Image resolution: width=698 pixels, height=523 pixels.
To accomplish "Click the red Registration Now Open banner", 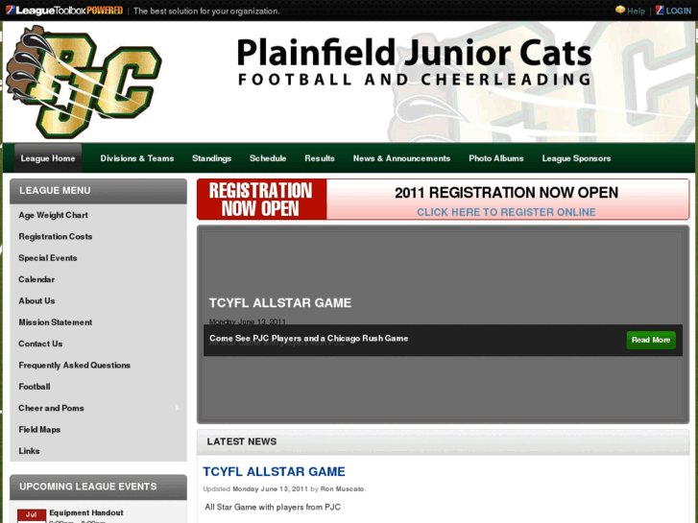I will 262,200.
